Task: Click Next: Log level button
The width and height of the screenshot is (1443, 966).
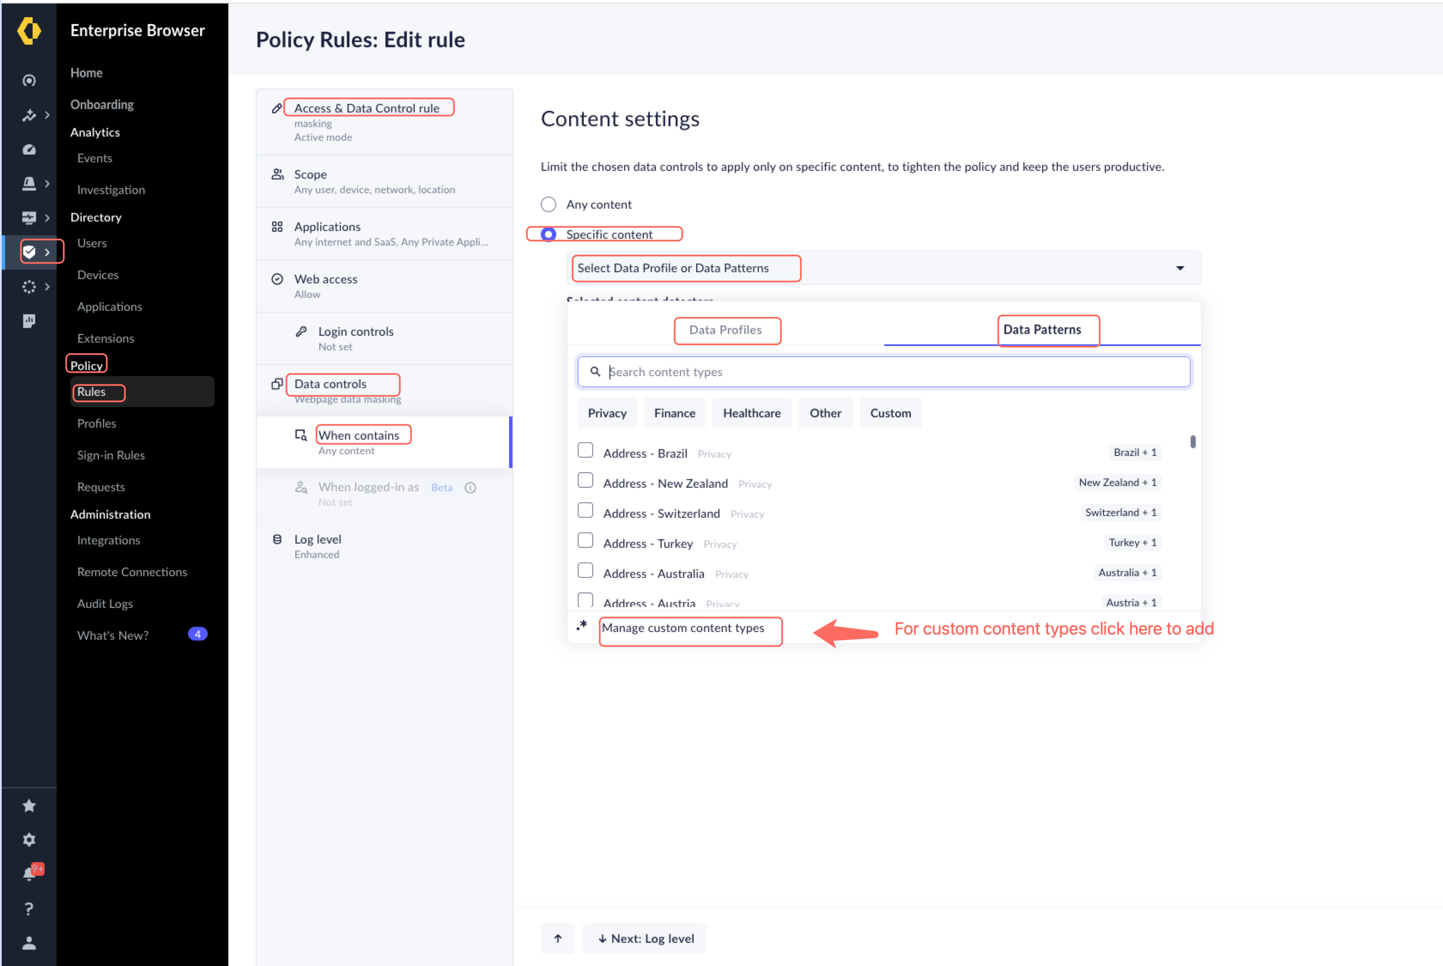Action: pos(645,938)
